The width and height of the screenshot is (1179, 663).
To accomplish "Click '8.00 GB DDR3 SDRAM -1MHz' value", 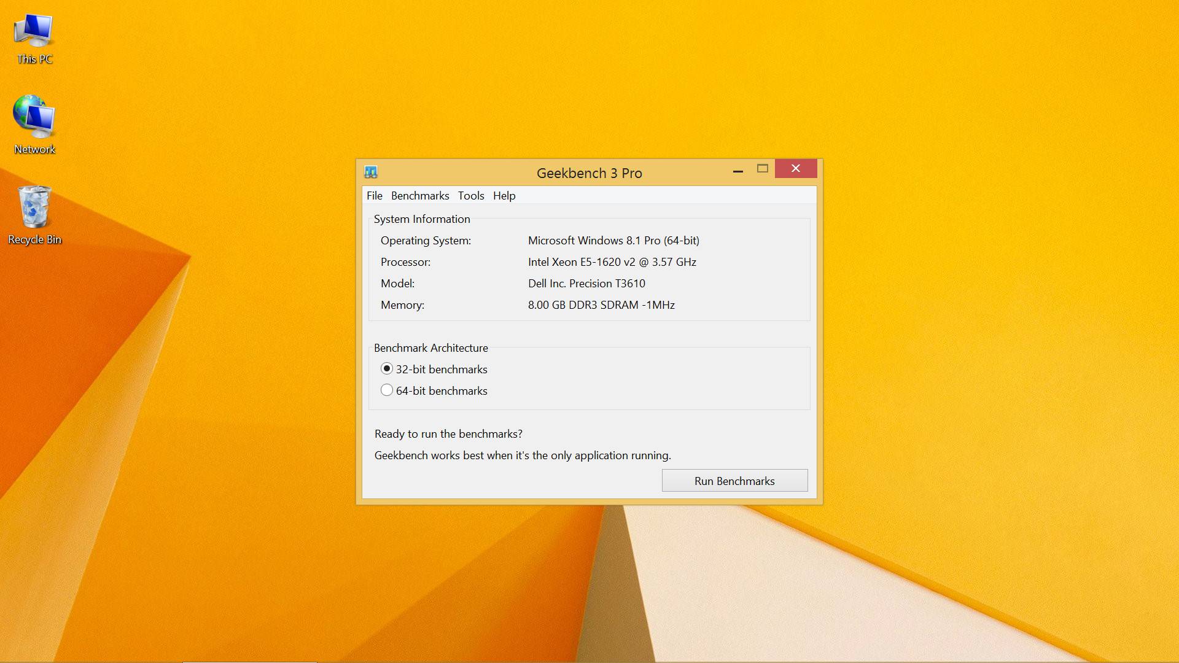I will [601, 305].
